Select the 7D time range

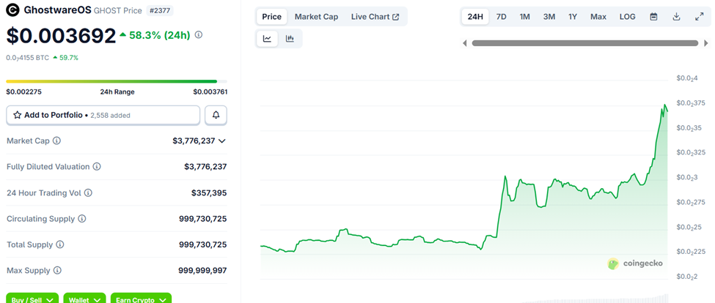tap(501, 17)
